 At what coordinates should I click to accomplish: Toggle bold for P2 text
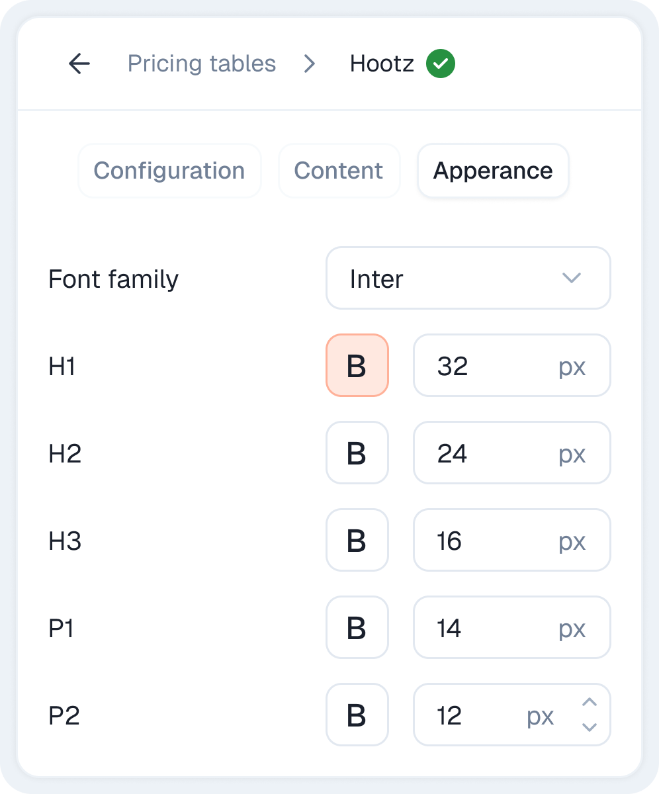pos(357,715)
